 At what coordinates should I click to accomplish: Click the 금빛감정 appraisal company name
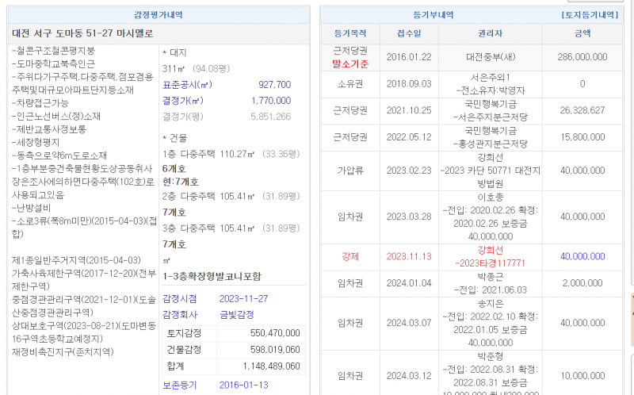coord(236,314)
